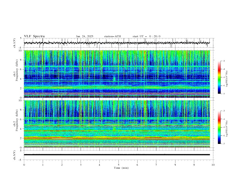Click the "-7" tick on ch.1 colorbar
This screenshot has height=185, width=240.
pyautogui.click(x=224, y=94)
